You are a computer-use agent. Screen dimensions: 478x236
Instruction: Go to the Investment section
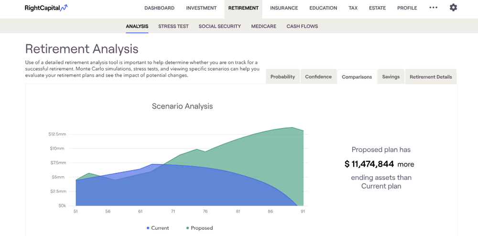click(201, 8)
